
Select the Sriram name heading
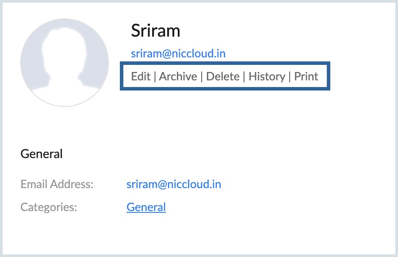(155, 30)
